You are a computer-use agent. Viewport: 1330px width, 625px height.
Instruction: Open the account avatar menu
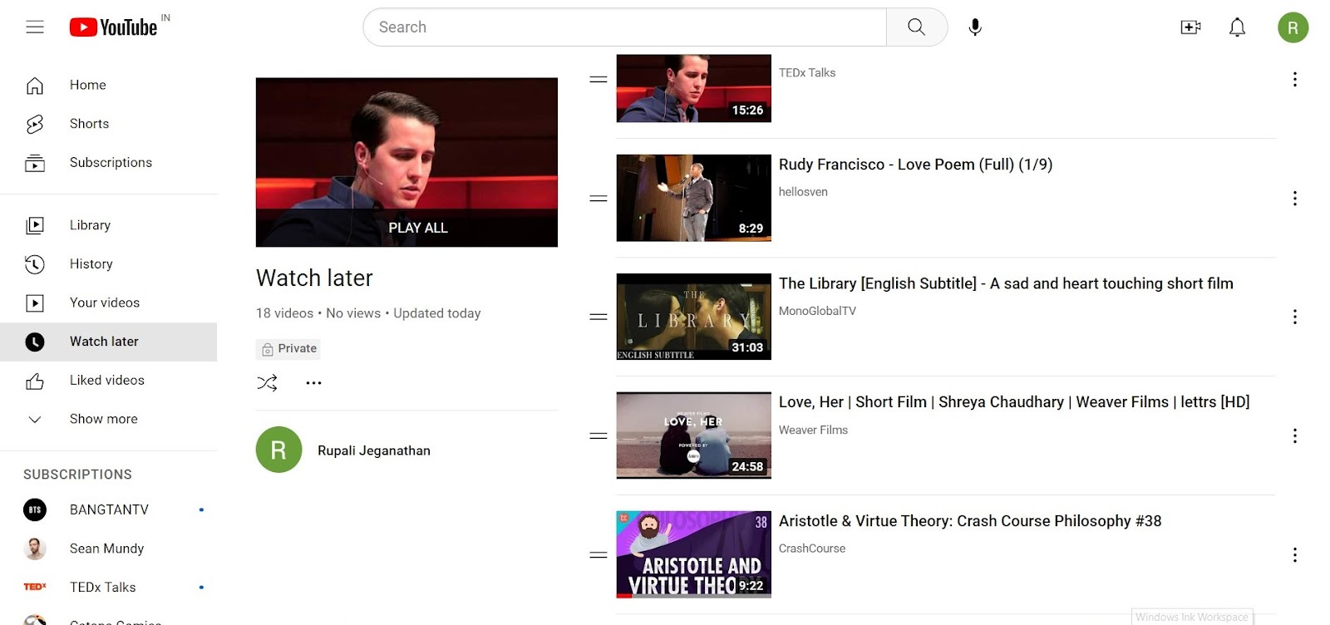tap(1293, 27)
